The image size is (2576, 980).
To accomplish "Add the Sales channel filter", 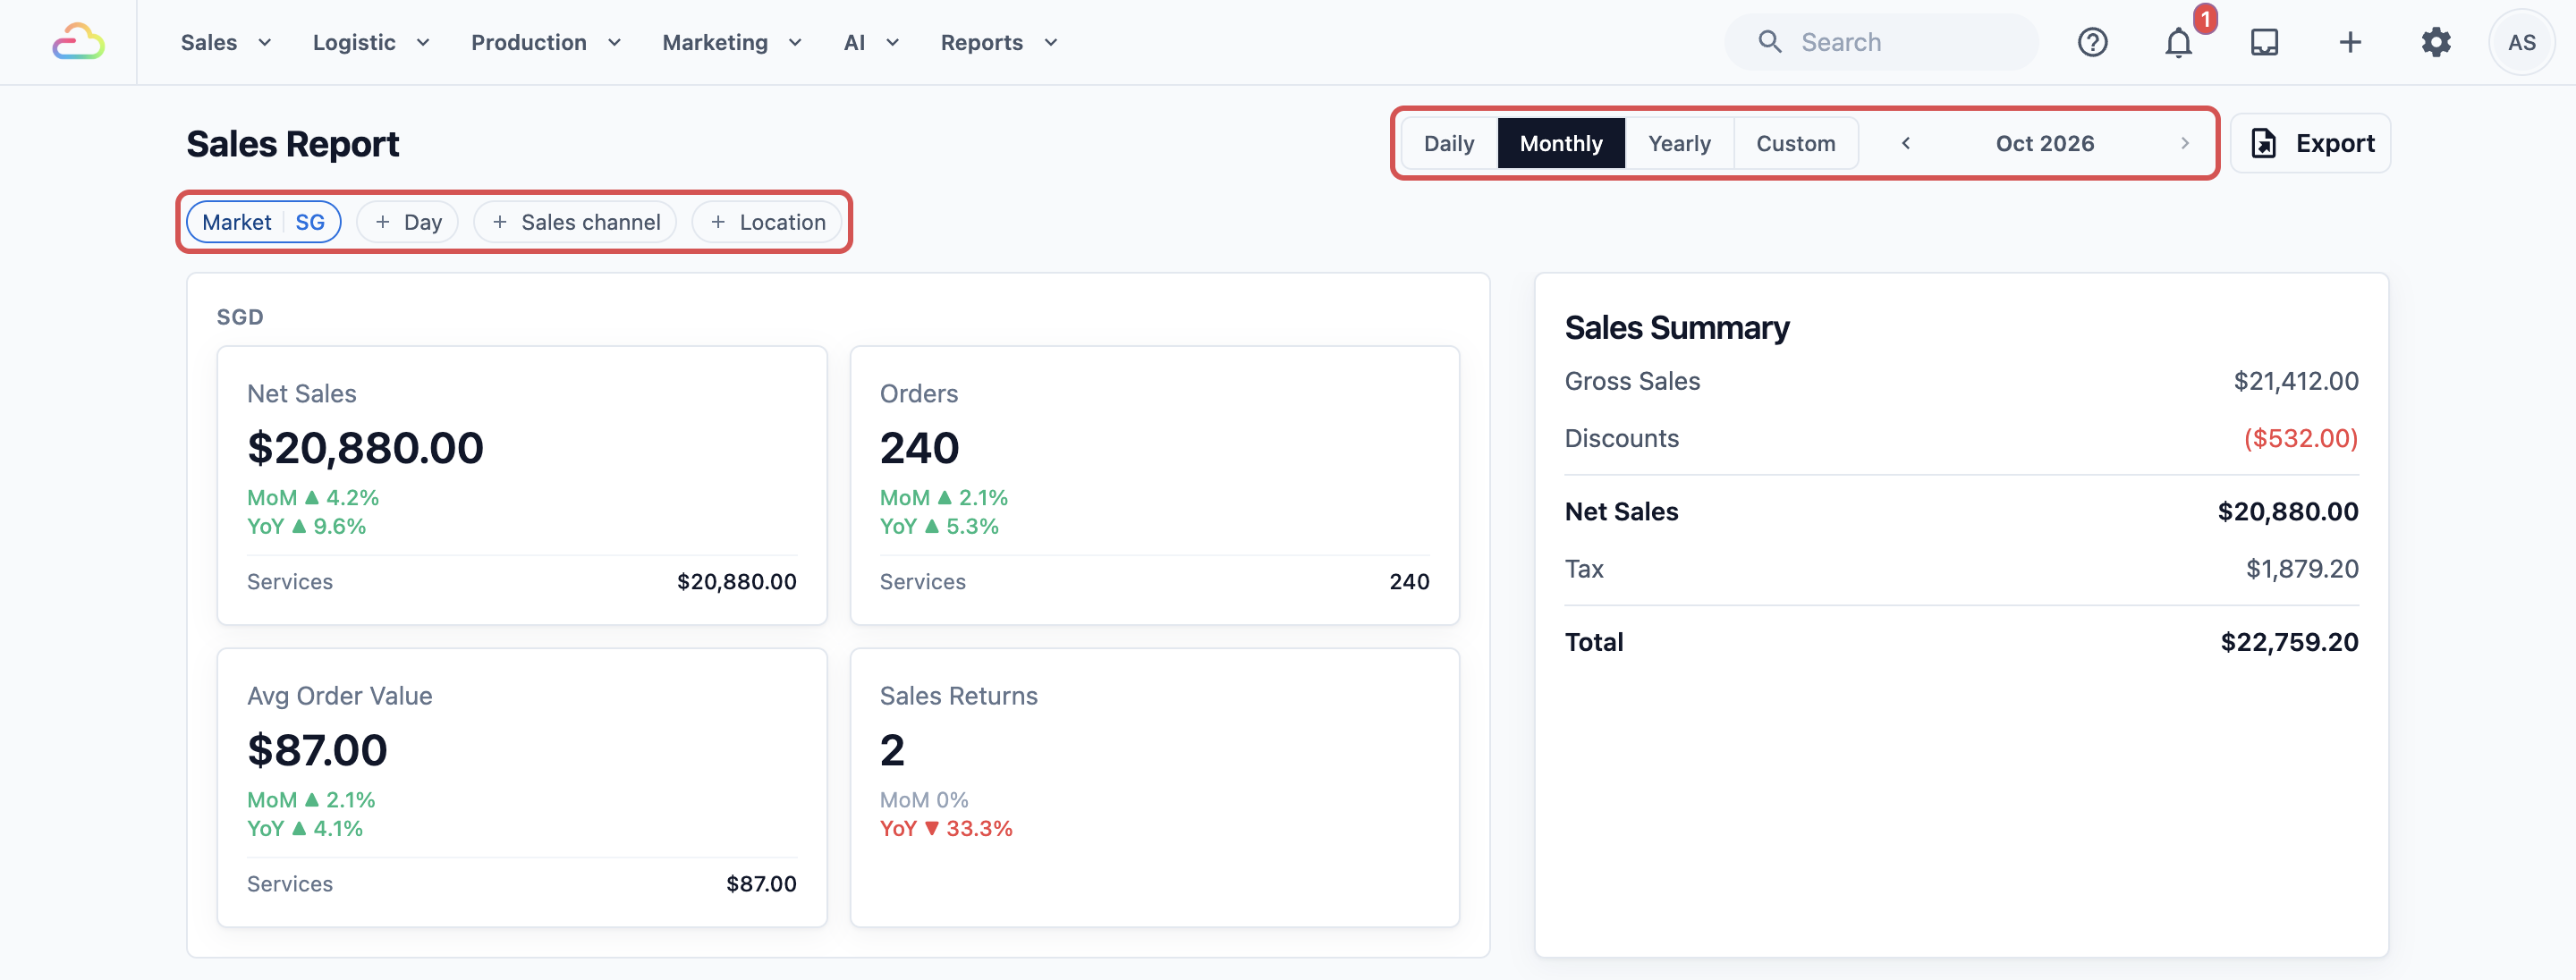I will pos(575,222).
